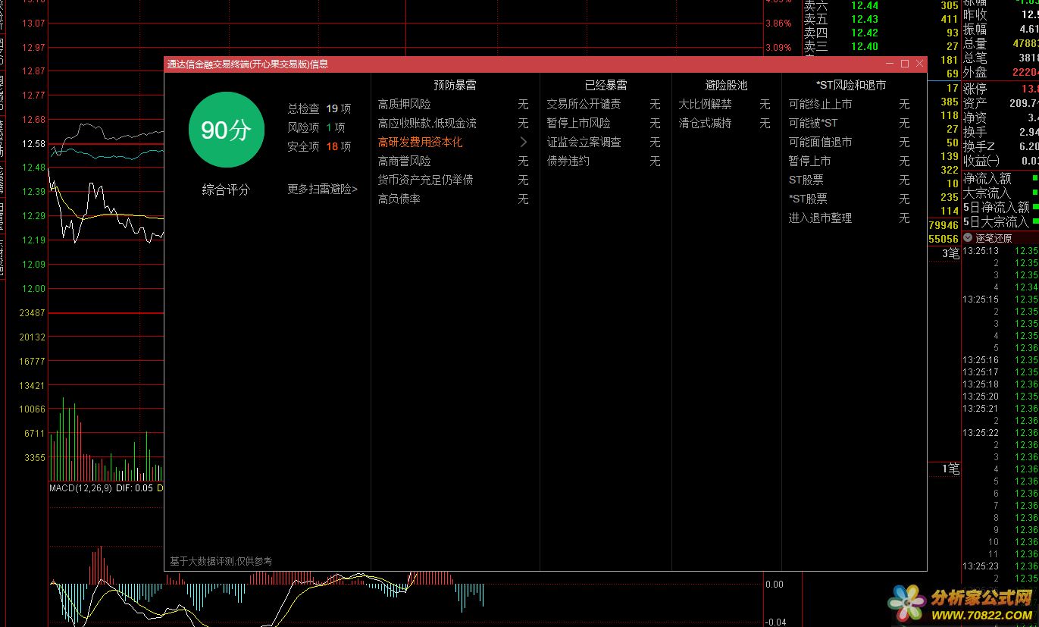
Task: Click the 高质押风险 row
Action: point(453,104)
